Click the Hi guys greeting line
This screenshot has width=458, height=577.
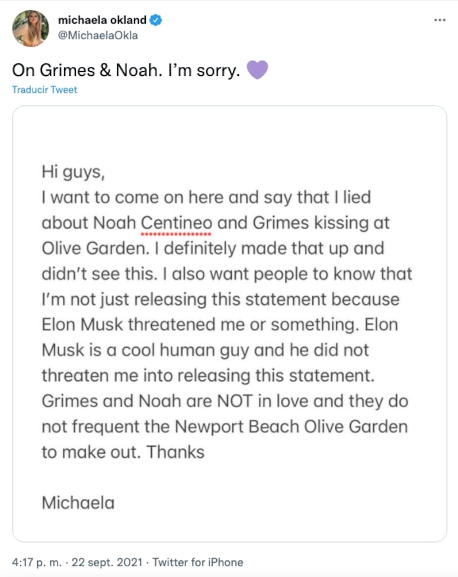click(73, 172)
